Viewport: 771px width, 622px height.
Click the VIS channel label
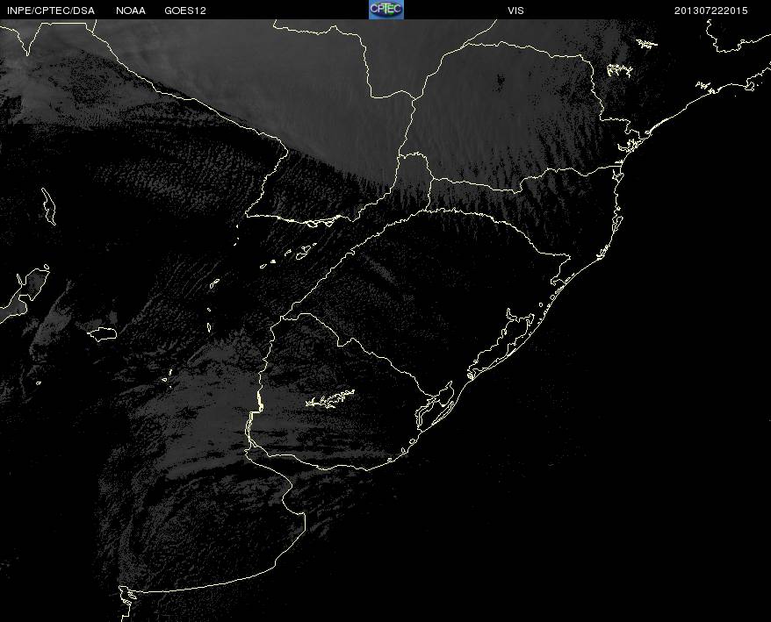click(x=515, y=11)
